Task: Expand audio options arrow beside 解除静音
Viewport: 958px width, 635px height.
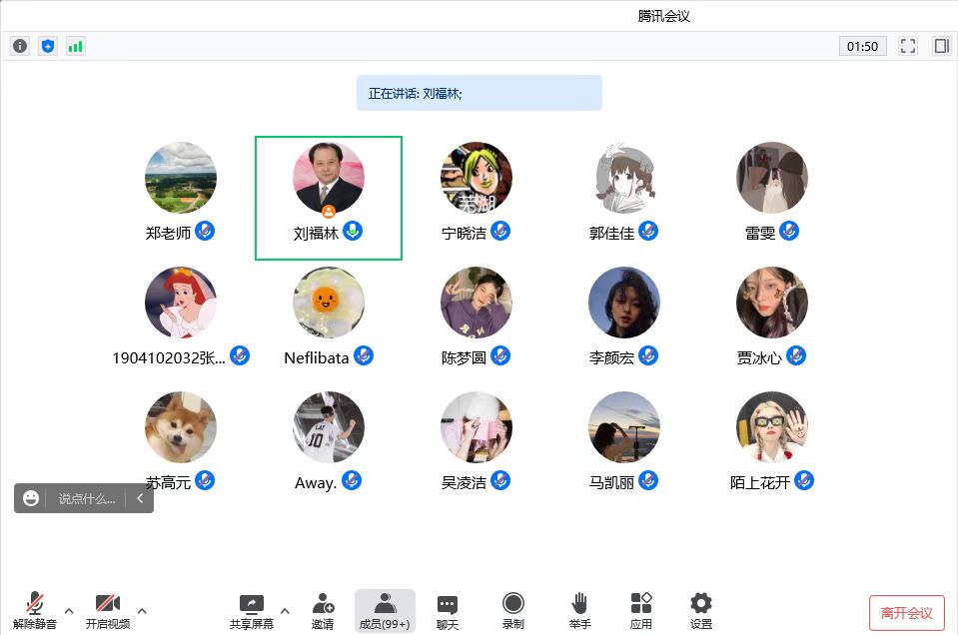Action: 69,610
